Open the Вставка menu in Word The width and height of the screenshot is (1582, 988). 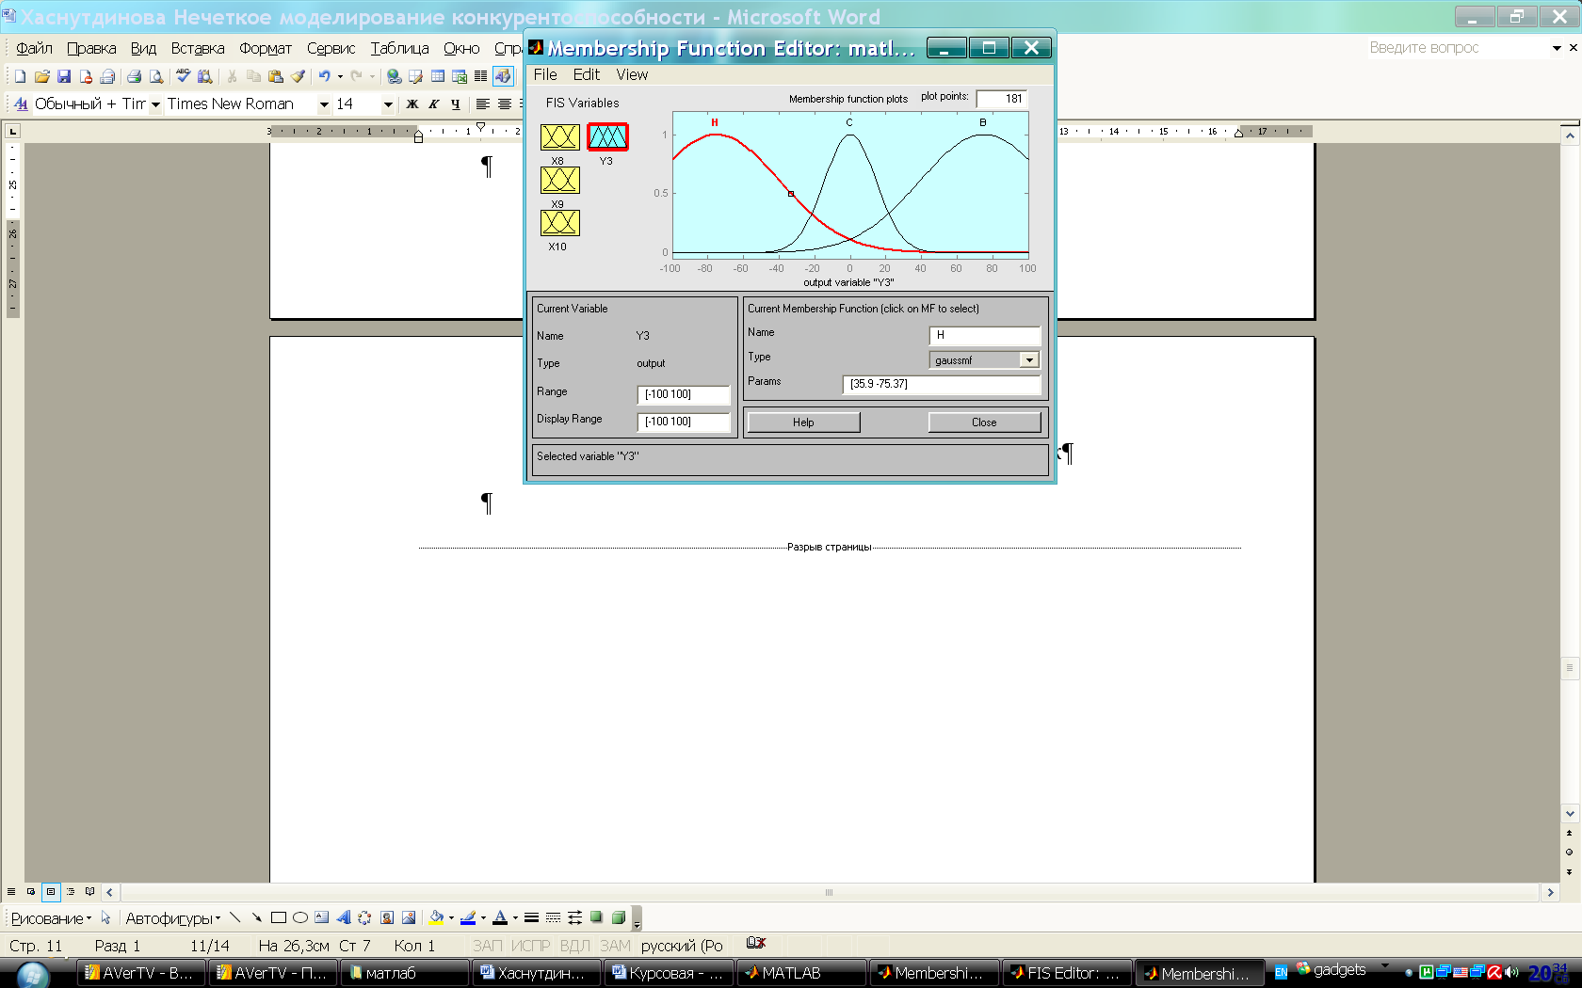coord(198,48)
